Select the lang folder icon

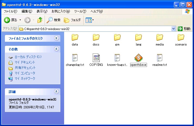tap(139, 37)
